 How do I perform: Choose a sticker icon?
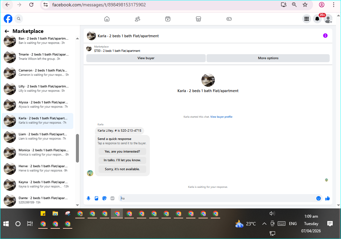pyautogui.click(x=104, y=198)
